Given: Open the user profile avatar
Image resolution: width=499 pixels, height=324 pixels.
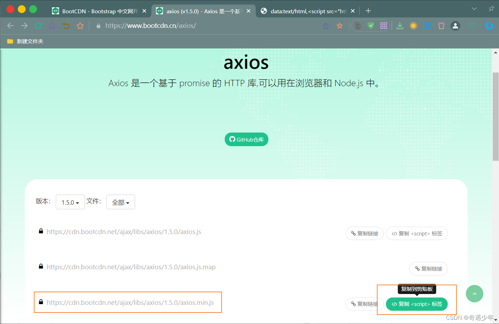Looking at the screenshot, I should click(455, 26).
